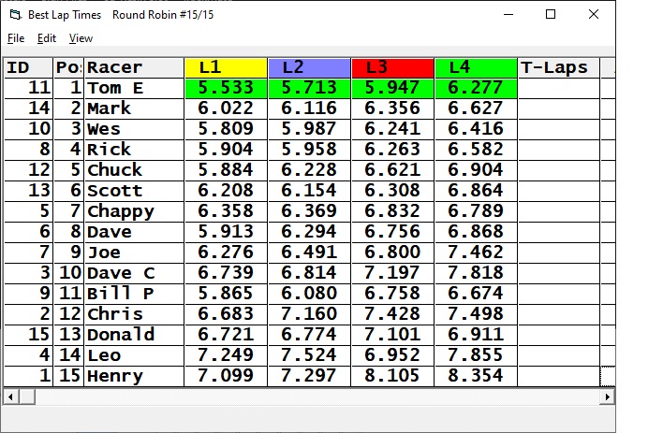663x433 pixels.
Task: Click the green L4 column header
Action: pyautogui.click(x=476, y=67)
